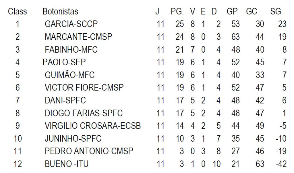
Task: Click the JUNINHO-SPFC entry
Action: [73, 139]
